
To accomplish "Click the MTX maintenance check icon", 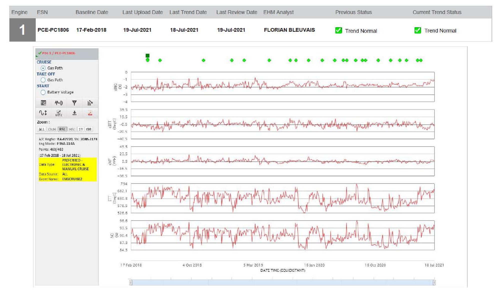I will 59,113.
